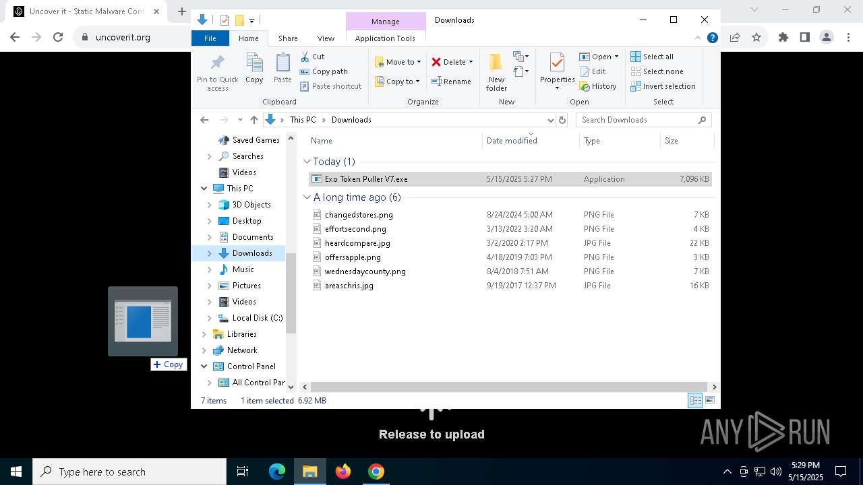This screenshot has width=863, height=485.
Task: Switch to the View ribbon tab
Action: pos(326,38)
